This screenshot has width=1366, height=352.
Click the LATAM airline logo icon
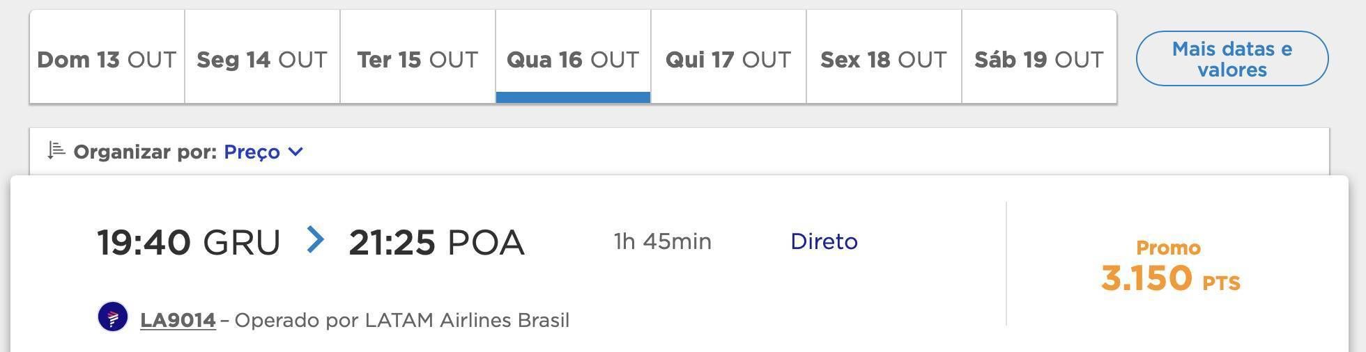(113, 317)
